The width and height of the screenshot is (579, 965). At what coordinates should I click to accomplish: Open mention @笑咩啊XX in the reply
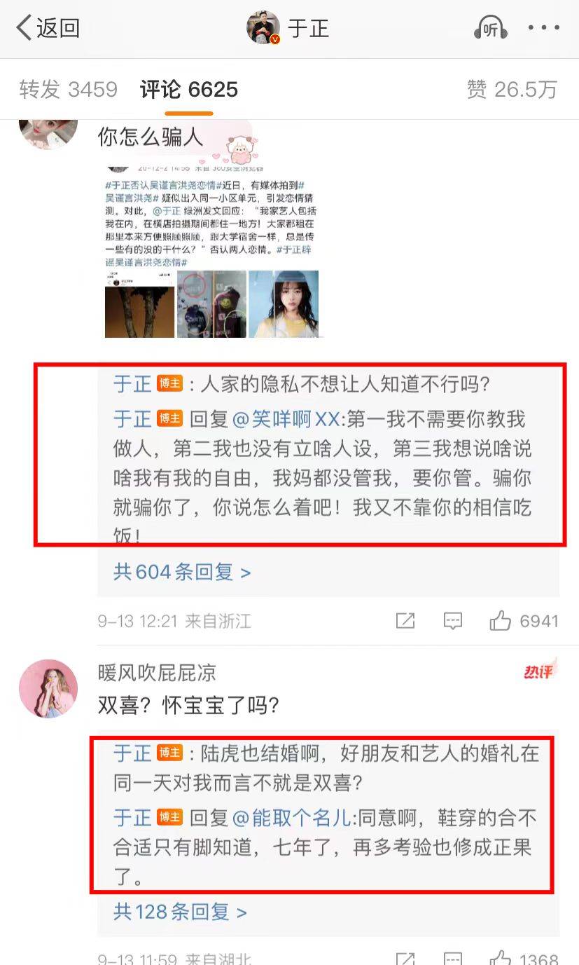click(286, 419)
